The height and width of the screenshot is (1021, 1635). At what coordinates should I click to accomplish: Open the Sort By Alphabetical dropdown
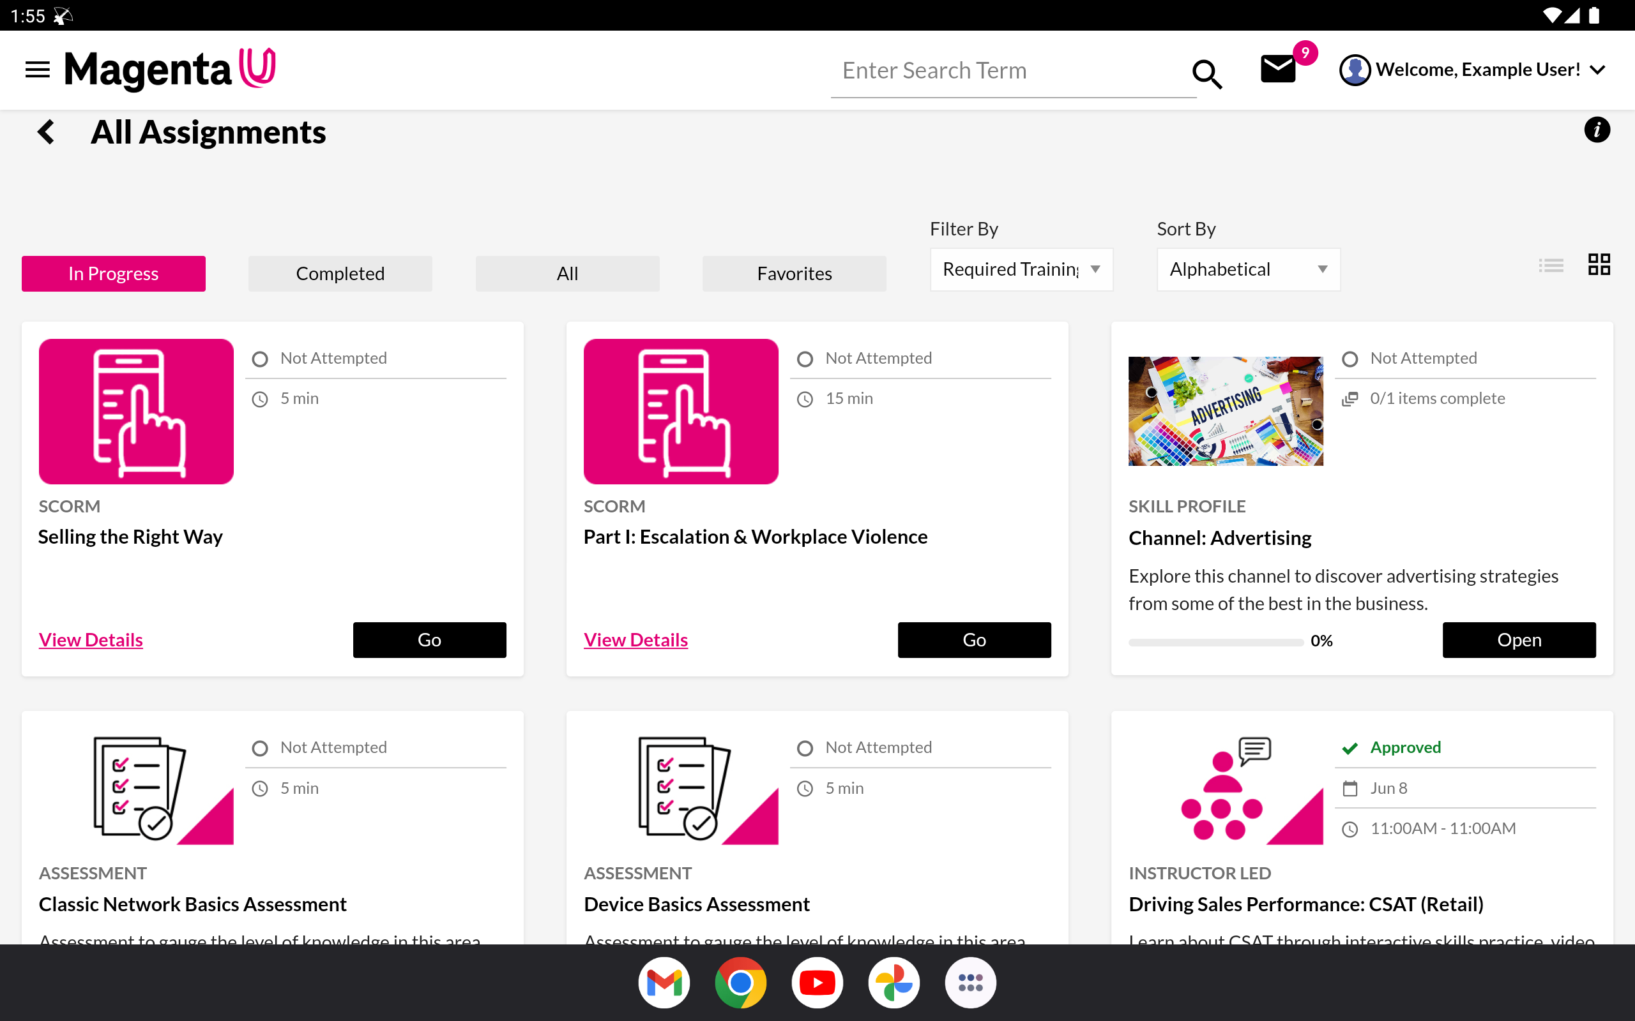[1249, 269]
